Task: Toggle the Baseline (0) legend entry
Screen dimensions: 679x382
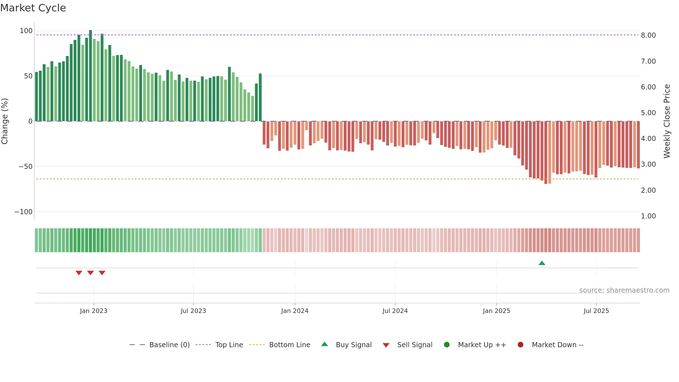Action: click(160, 345)
